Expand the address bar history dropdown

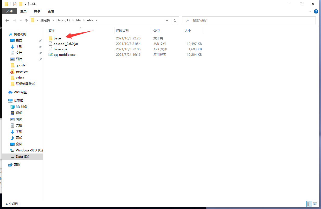pos(167,20)
